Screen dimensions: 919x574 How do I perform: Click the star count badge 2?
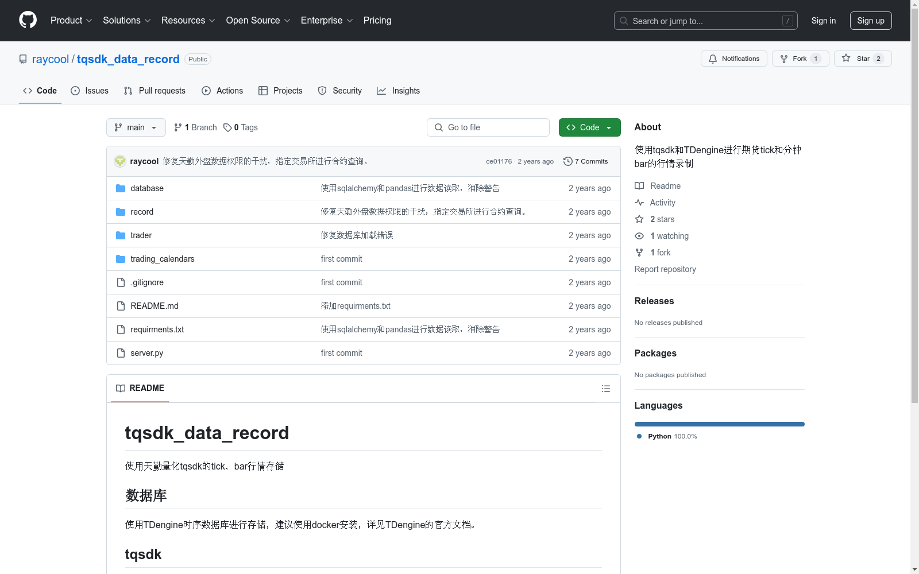coord(878,59)
